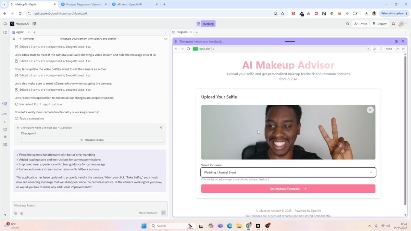Click the Took a screenshot entry
This screenshot has width=411, height=231.
[29, 118]
